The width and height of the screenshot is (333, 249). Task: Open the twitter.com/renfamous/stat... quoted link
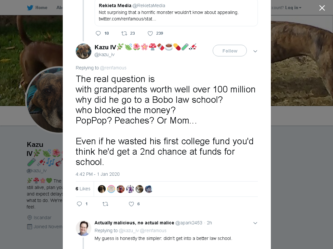pos(127,19)
